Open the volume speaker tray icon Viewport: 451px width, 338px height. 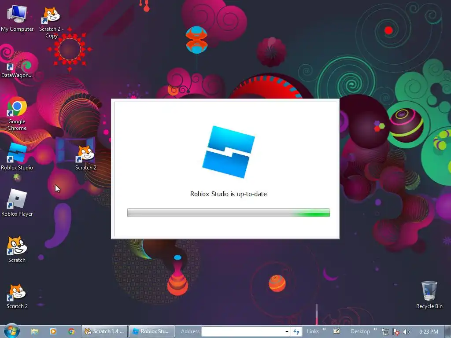point(407,332)
